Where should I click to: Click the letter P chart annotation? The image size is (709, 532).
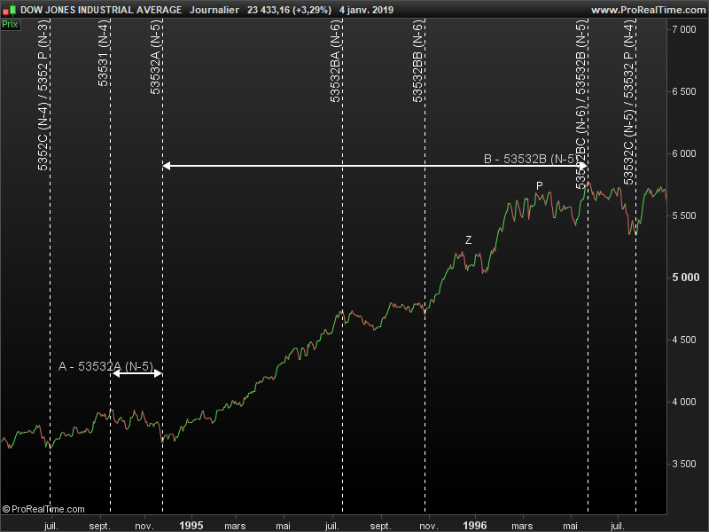[539, 185]
